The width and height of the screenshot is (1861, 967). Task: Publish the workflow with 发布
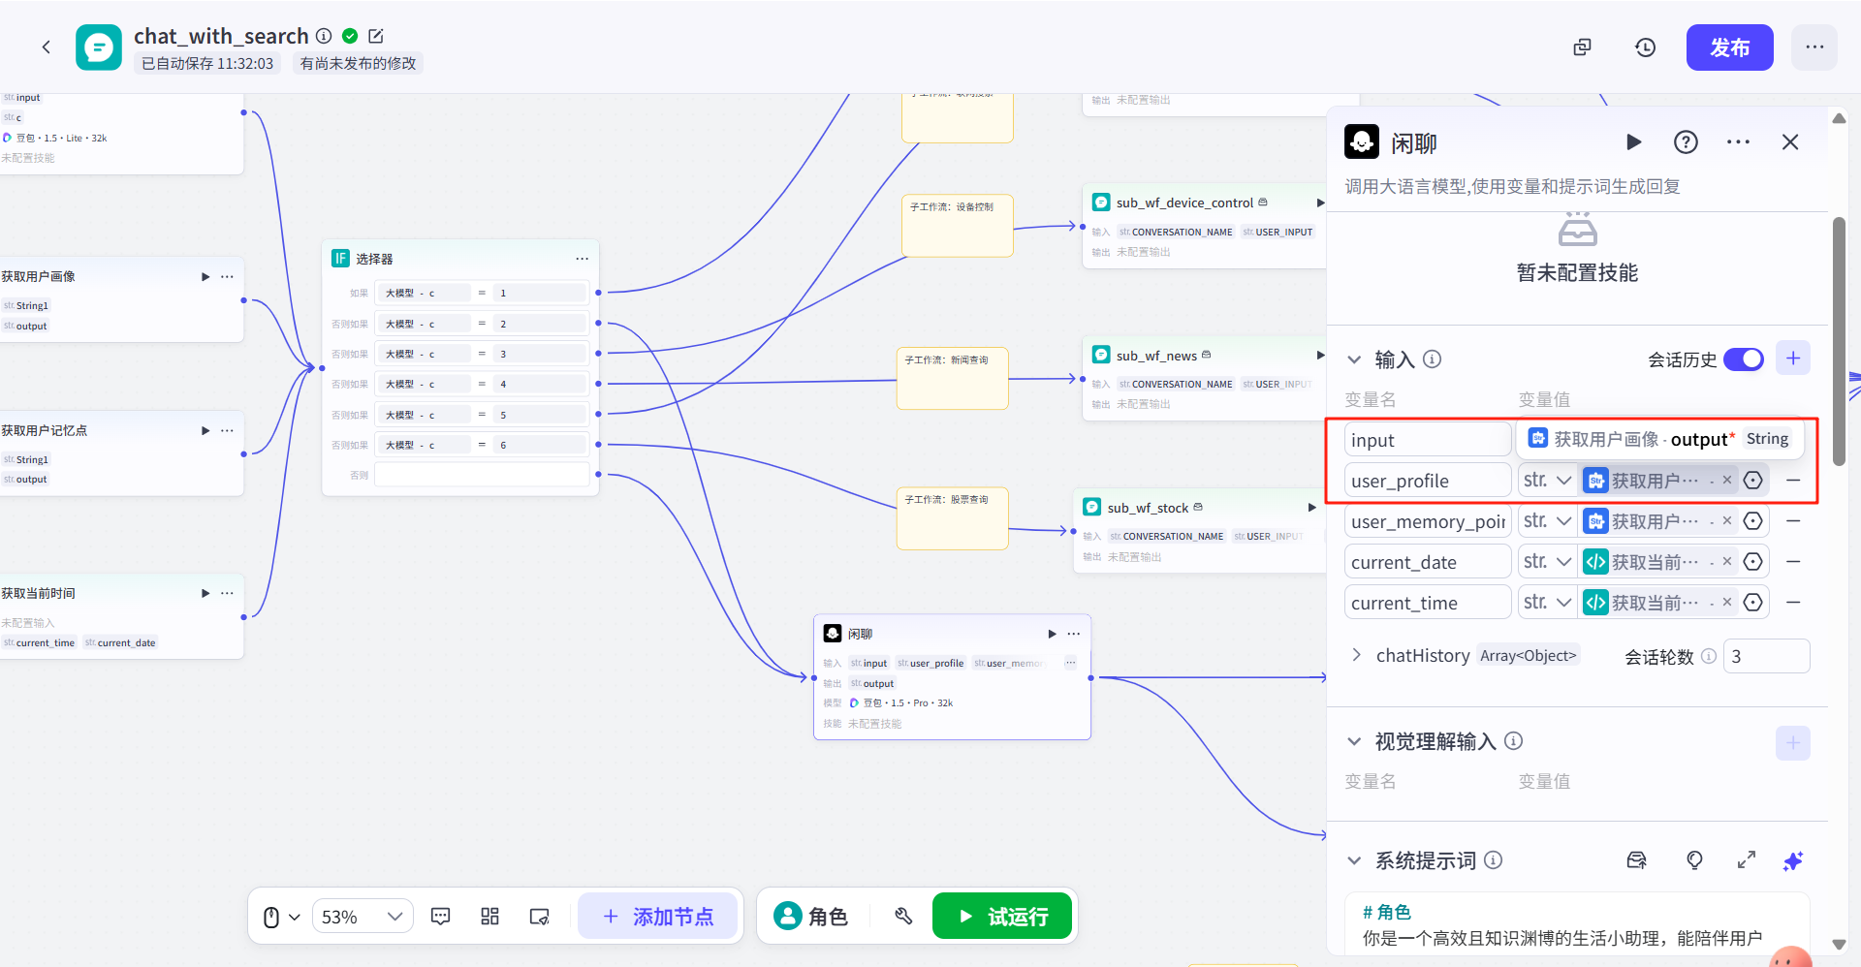pyautogui.click(x=1729, y=47)
